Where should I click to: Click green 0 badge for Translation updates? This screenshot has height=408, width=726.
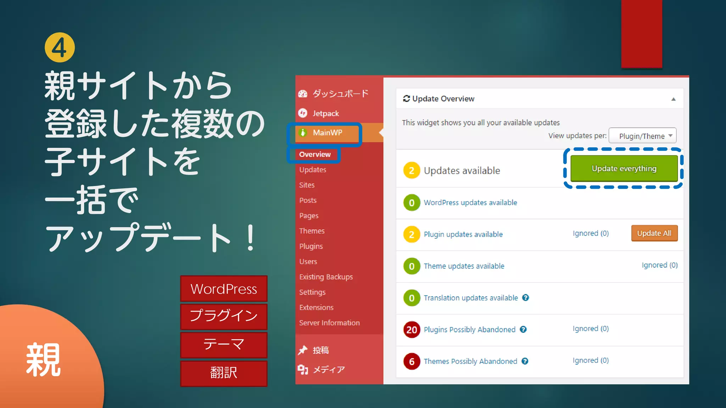[412, 298]
